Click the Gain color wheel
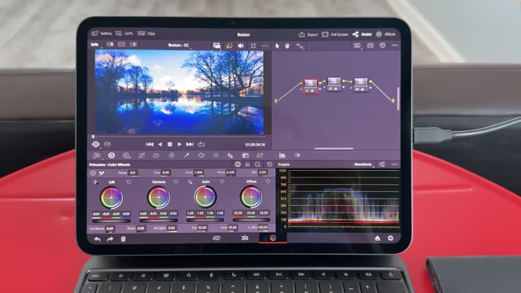Viewport: 521px width, 293px height. click(x=205, y=197)
